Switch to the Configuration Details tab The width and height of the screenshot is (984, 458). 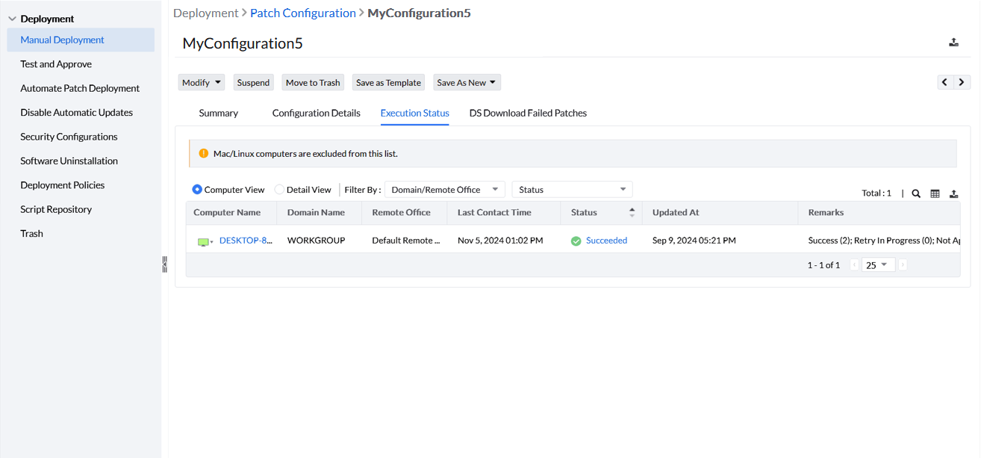pos(316,113)
